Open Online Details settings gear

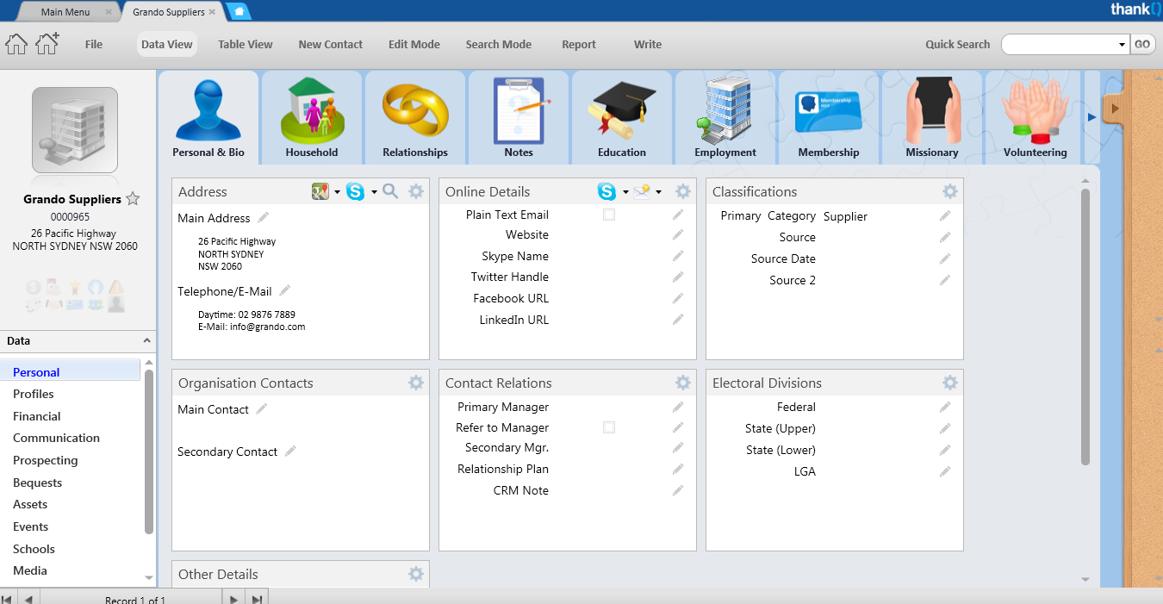683,191
